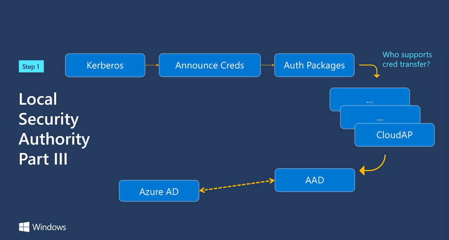
Task: Click the Local Security Authority Part III title
Action: 54,129
